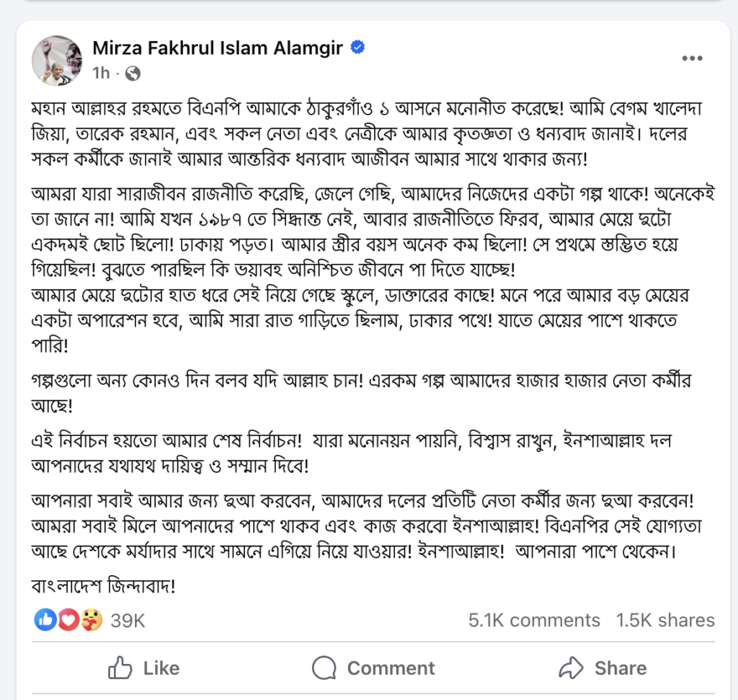Click the globe public audience icon
This screenshot has width=738, height=700.
[x=133, y=73]
